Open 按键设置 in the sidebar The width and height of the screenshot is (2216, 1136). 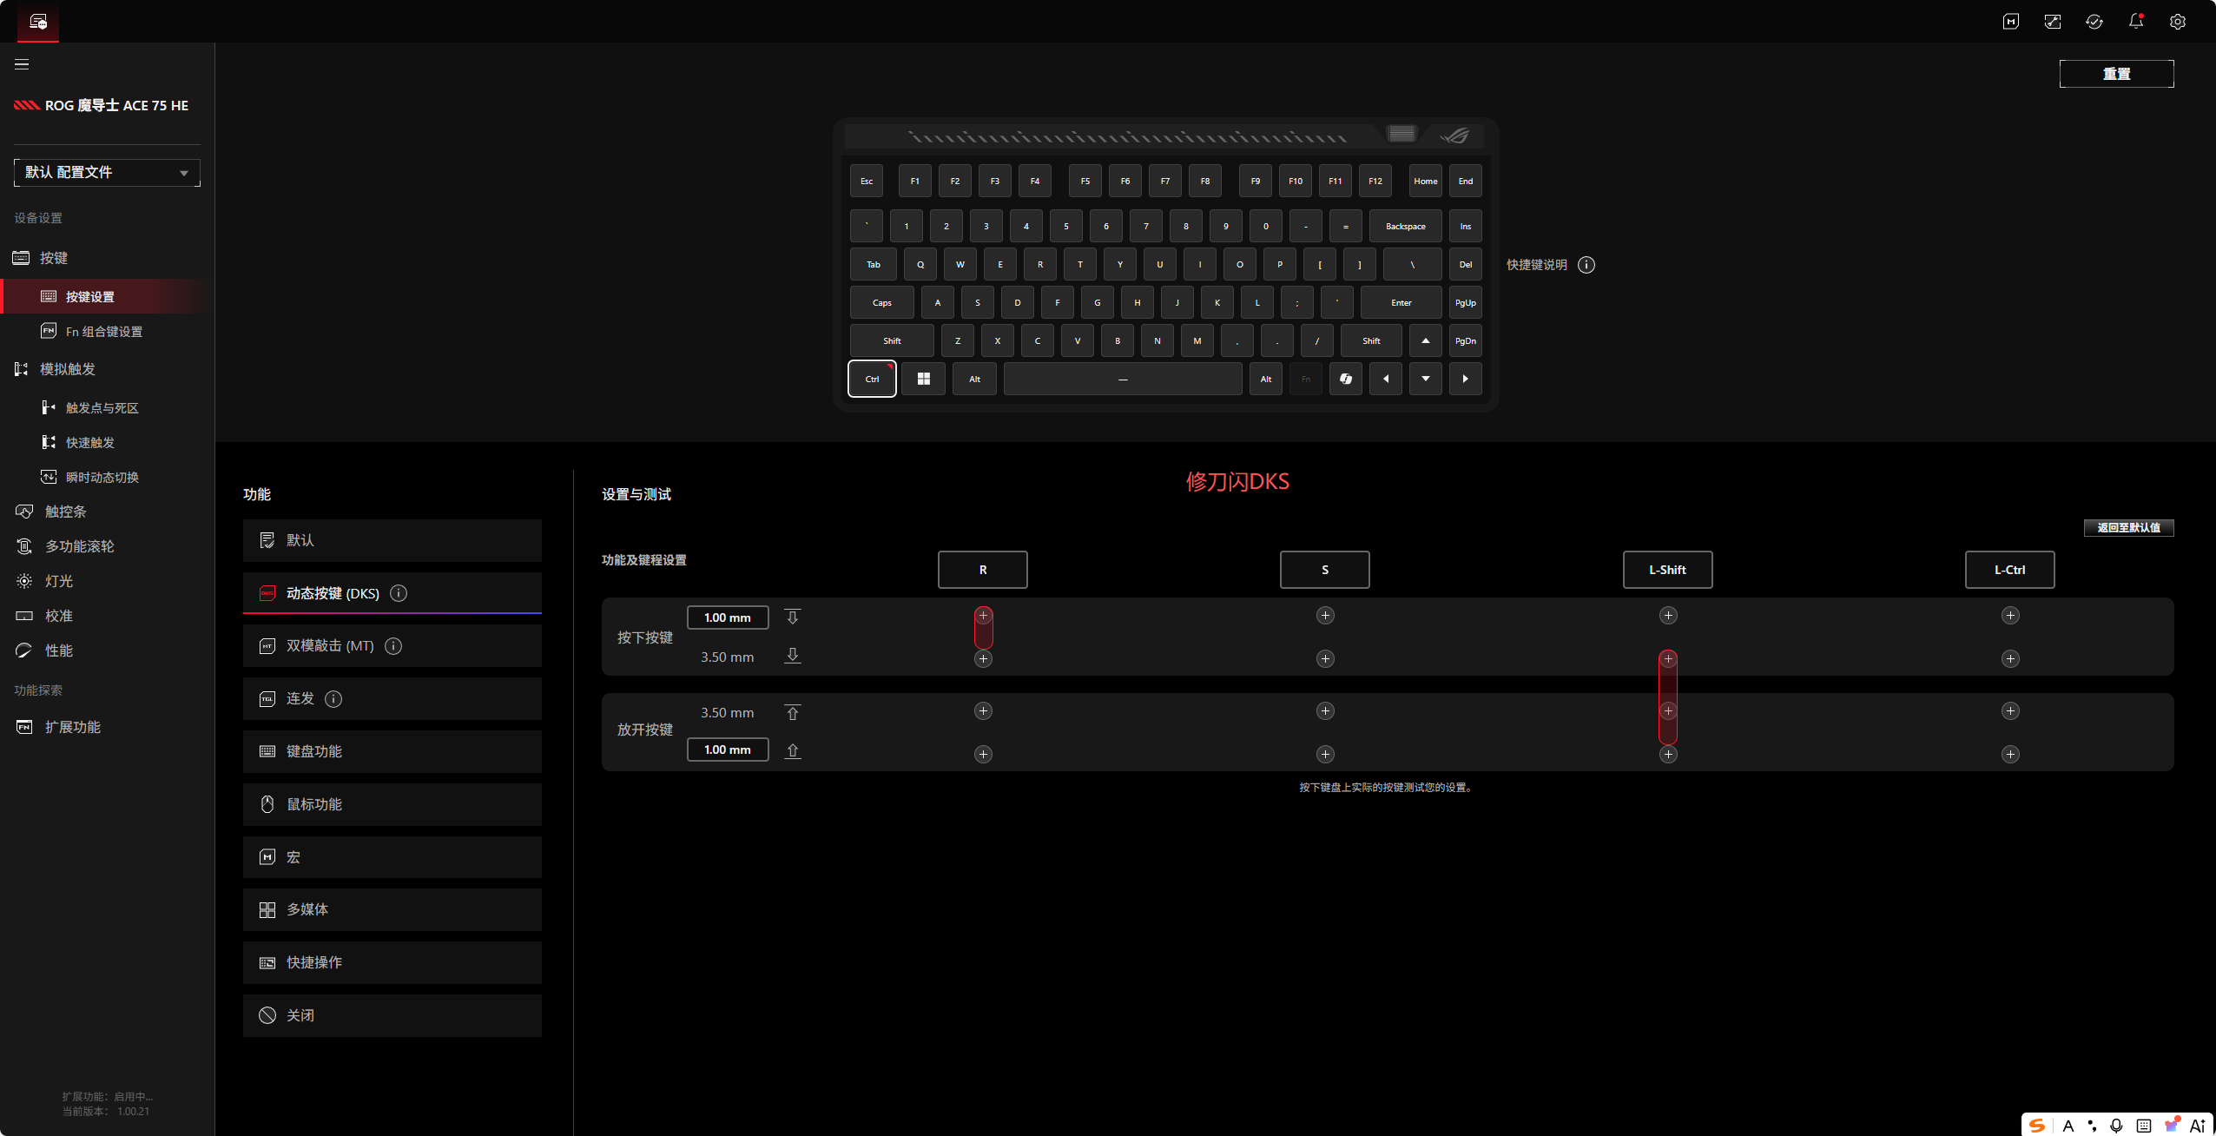click(102, 296)
